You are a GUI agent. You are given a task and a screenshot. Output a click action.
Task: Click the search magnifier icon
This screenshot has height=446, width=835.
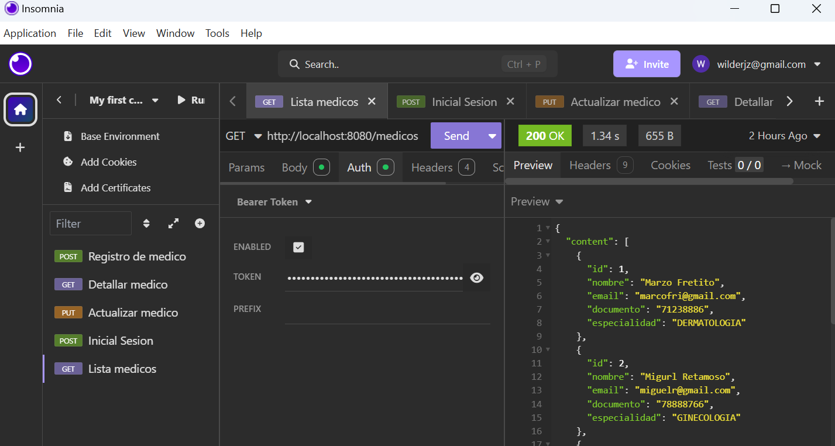[x=294, y=64]
